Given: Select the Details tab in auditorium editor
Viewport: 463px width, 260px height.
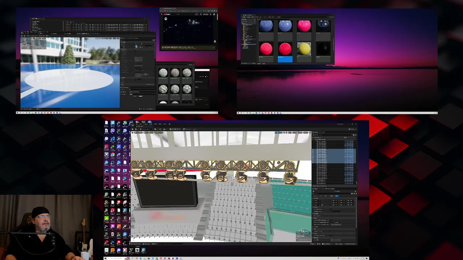Looking at the screenshot, I should [x=316, y=189].
